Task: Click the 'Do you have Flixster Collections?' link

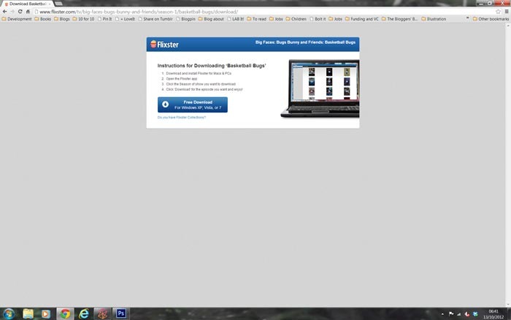Action: (182, 118)
